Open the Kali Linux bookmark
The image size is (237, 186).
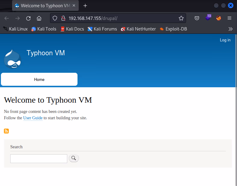coord(15,29)
